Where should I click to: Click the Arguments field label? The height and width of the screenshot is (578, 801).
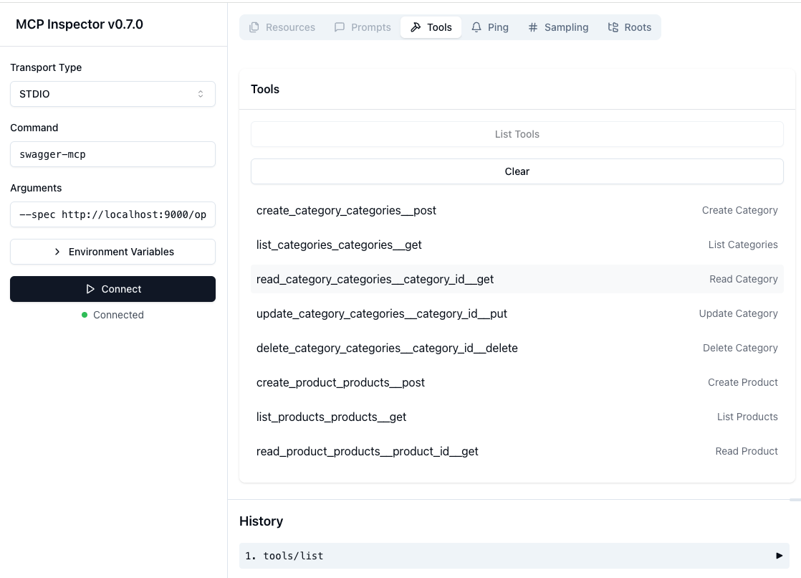coord(36,188)
